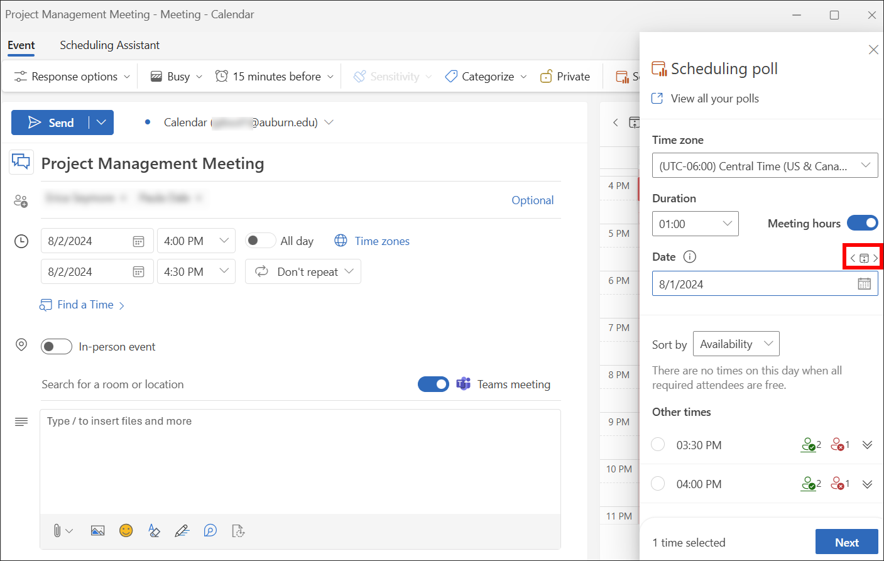Toggle the Meeting hours switch
Viewport: 884px width, 561px height.
[x=863, y=223]
